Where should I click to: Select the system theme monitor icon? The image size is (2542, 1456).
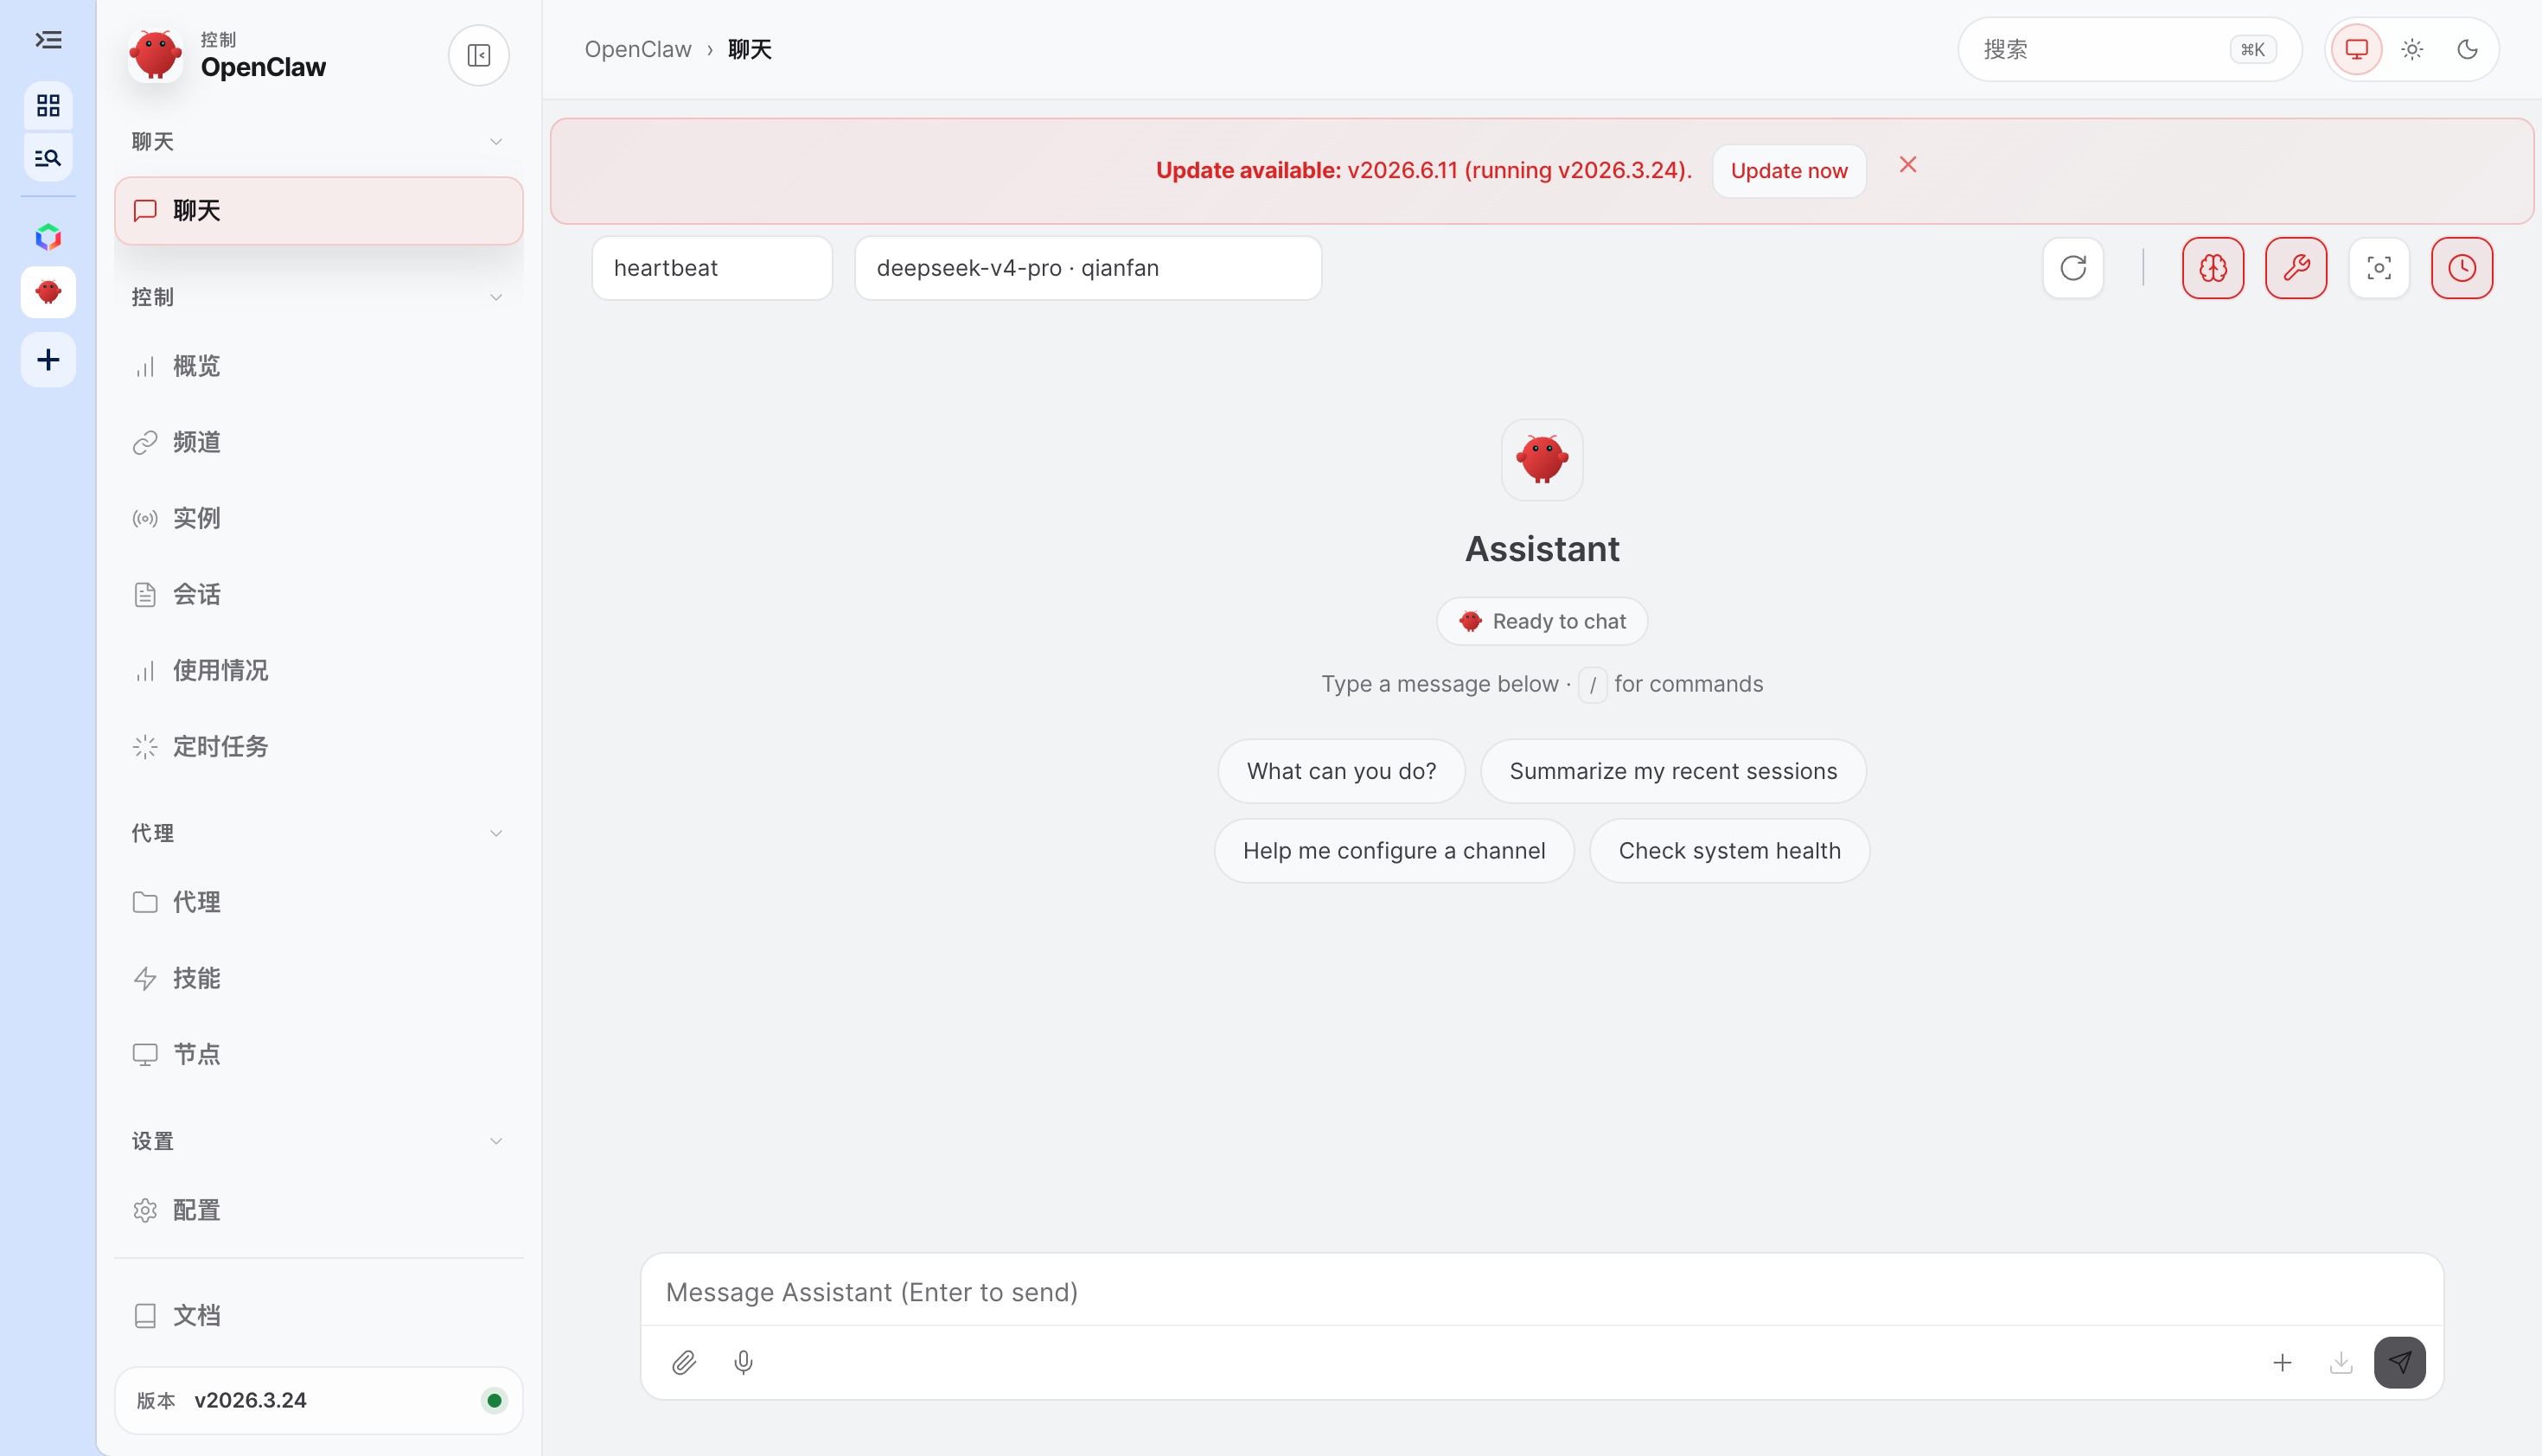(x=2357, y=49)
